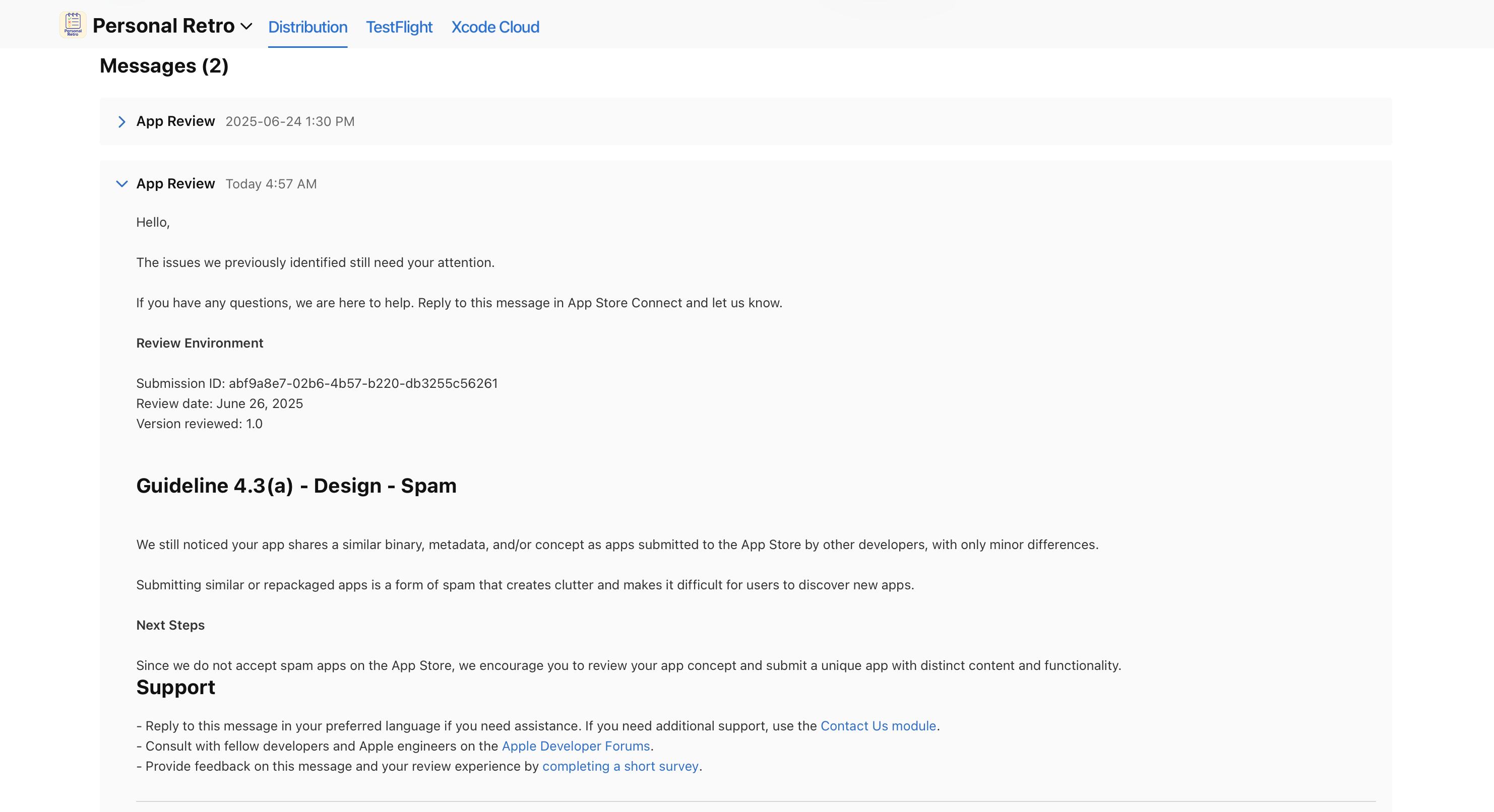Collapse the Today 4:57 AM App Review message

point(122,184)
